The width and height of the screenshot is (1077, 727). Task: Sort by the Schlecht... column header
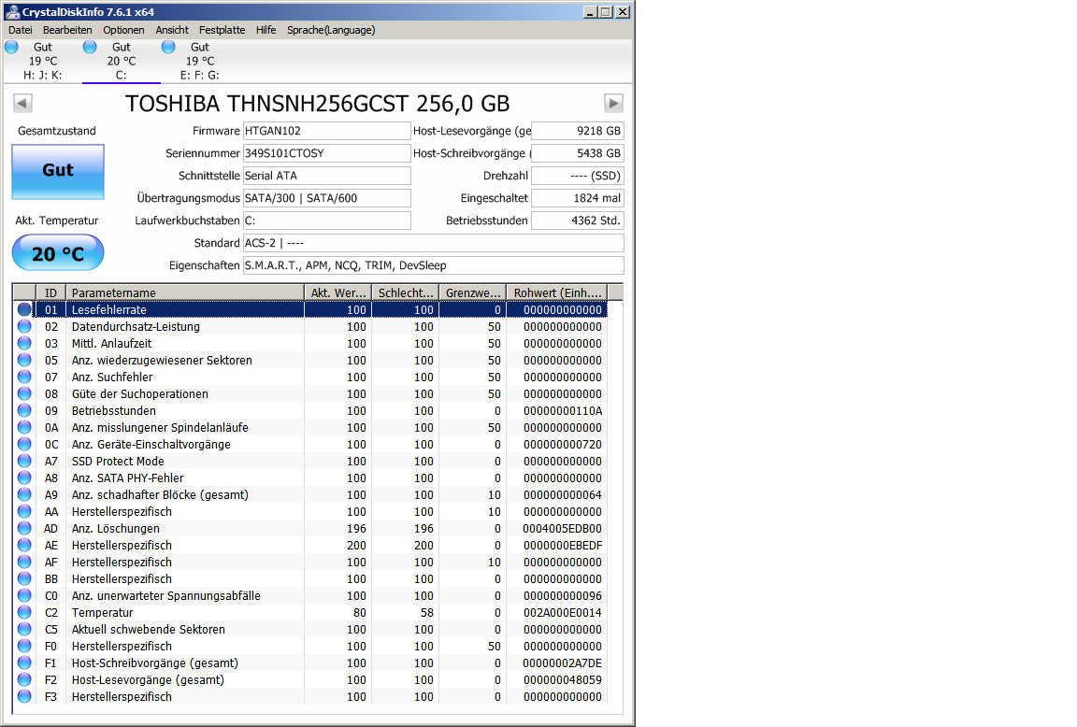(x=405, y=292)
